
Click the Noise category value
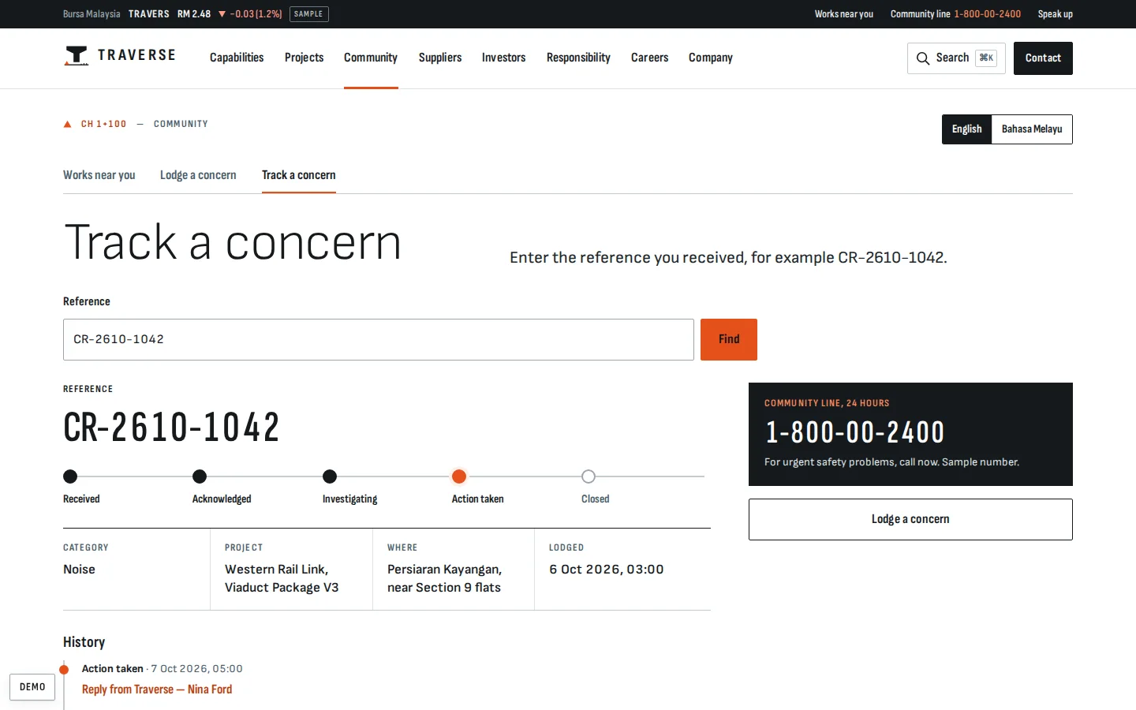pos(79,570)
